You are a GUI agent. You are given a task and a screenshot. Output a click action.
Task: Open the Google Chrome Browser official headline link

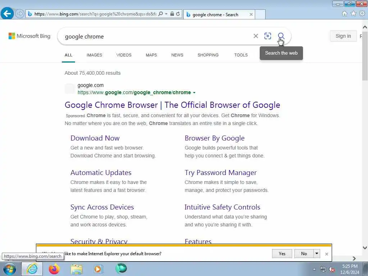(172, 105)
